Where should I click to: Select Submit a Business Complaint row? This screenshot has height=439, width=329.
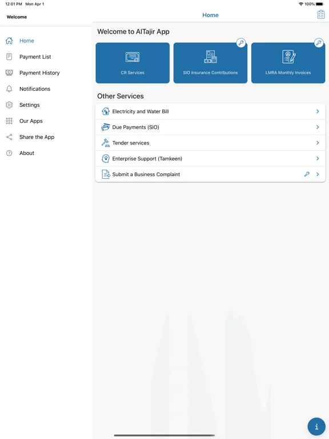210,174
